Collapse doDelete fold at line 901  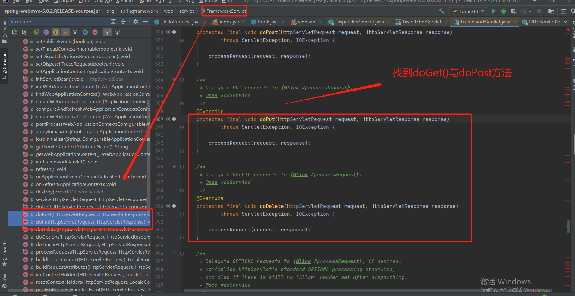(182, 214)
